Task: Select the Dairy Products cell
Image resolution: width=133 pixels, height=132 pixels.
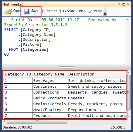Action: [50, 98]
